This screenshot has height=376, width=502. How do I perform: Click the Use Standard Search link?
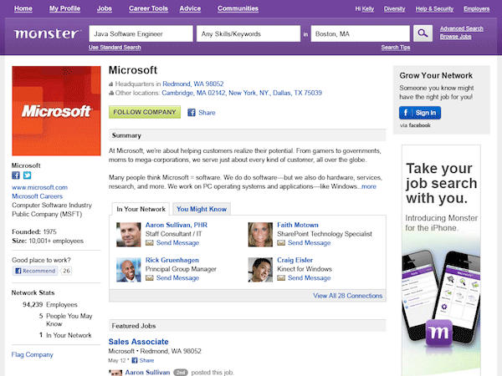[115, 48]
